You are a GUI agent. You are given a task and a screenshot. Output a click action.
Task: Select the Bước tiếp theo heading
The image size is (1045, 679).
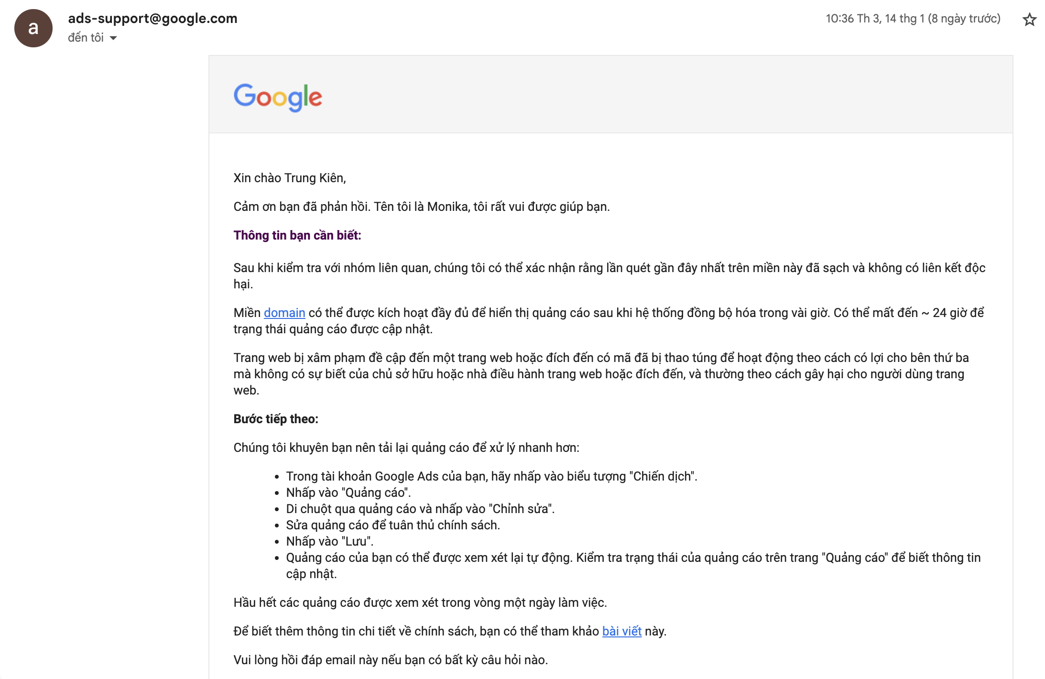pos(276,419)
